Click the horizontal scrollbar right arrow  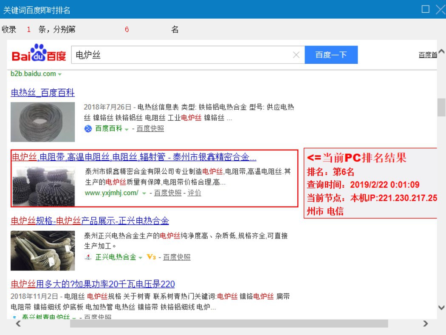click(x=426, y=324)
